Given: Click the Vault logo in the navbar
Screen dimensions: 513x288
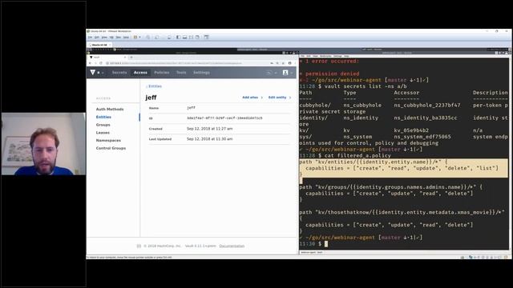Looking at the screenshot, I should point(93,72).
